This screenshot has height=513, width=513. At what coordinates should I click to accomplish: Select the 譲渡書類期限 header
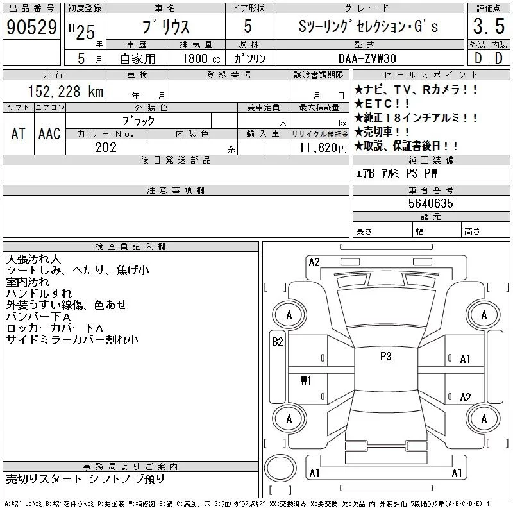click(x=319, y=75)
